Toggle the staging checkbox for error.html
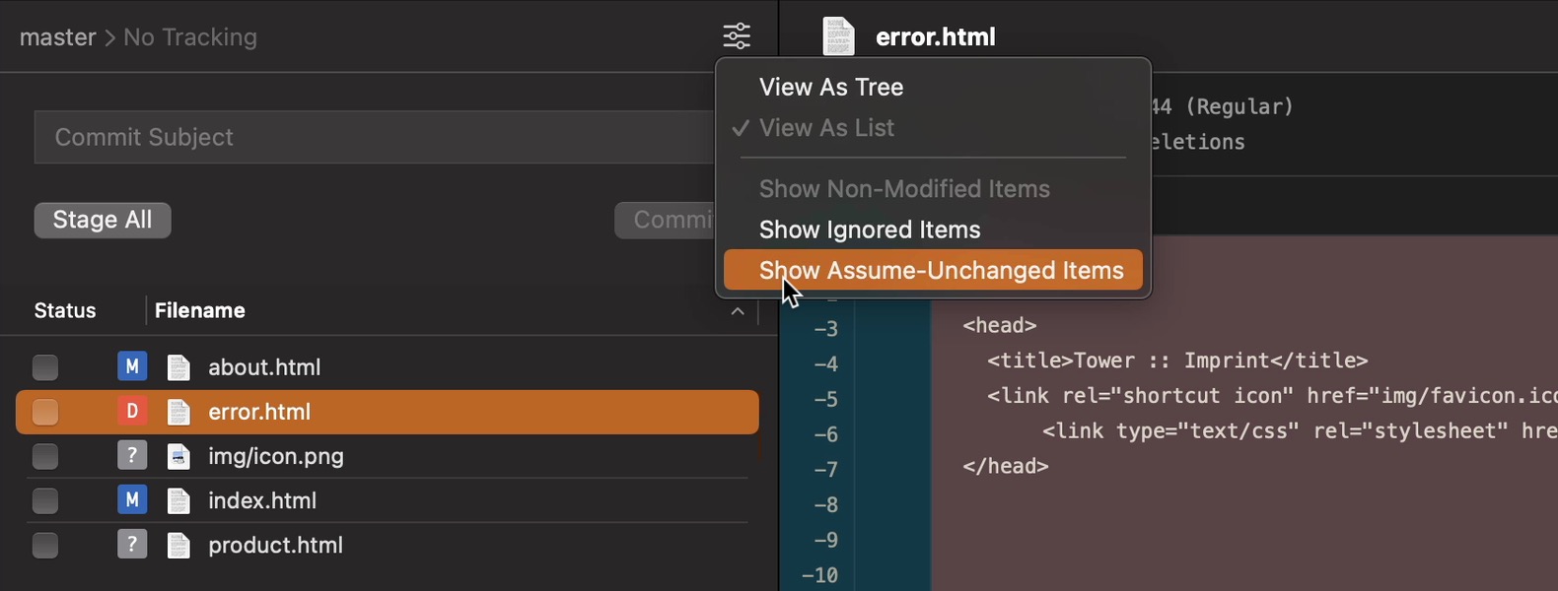The height and width of the screenshot is (591, 1558). (45, 412)
